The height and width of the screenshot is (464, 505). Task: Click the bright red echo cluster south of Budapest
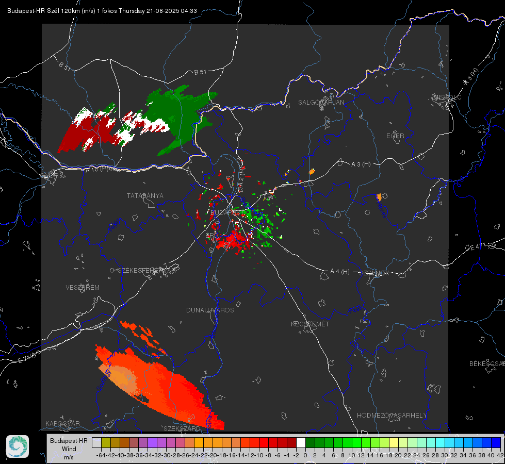(x=233, y=241)
